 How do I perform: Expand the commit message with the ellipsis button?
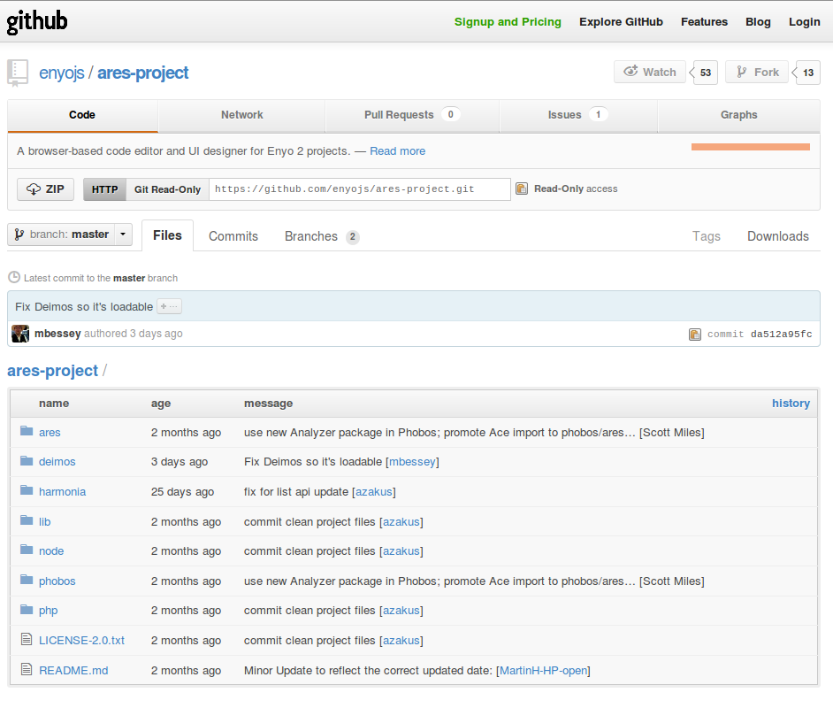170,307
